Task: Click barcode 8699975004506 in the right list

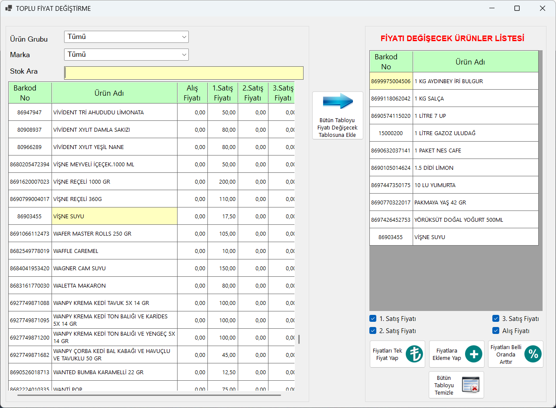Action: pos(391,81)
